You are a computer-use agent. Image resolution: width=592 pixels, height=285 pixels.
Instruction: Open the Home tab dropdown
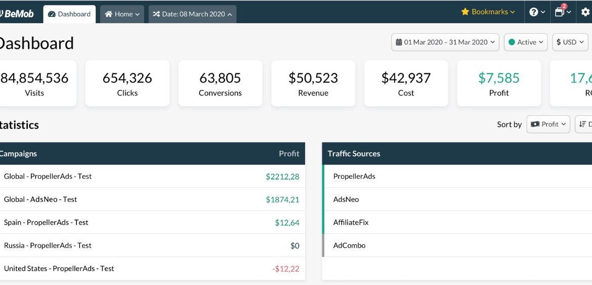(122, 14)
